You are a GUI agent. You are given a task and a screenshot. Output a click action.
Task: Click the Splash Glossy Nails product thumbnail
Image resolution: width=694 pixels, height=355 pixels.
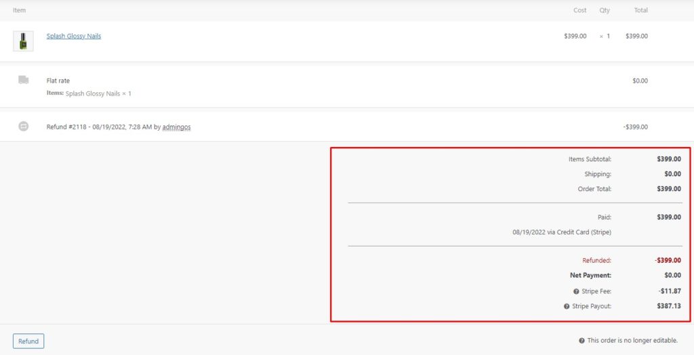23,41
